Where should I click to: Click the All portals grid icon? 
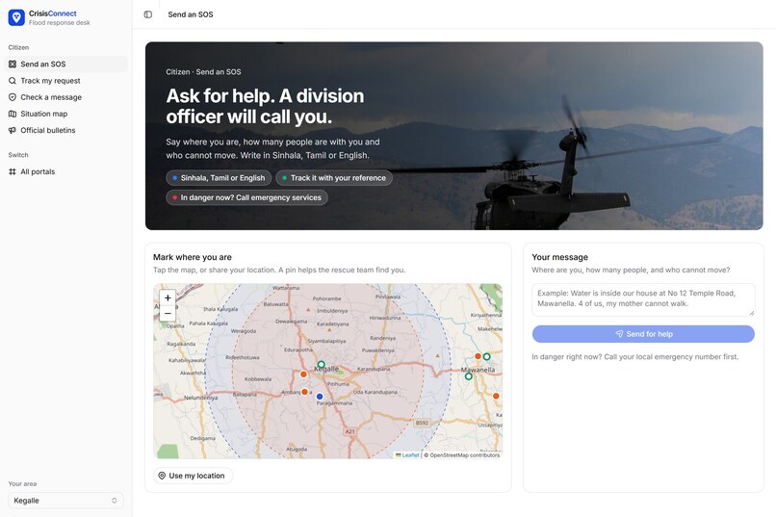(13, 171)
